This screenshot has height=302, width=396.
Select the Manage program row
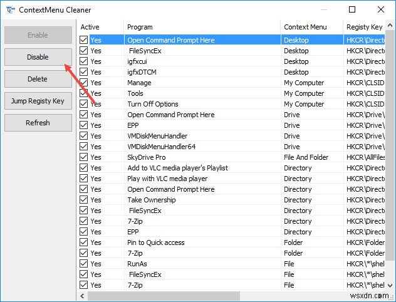point(139,83)
